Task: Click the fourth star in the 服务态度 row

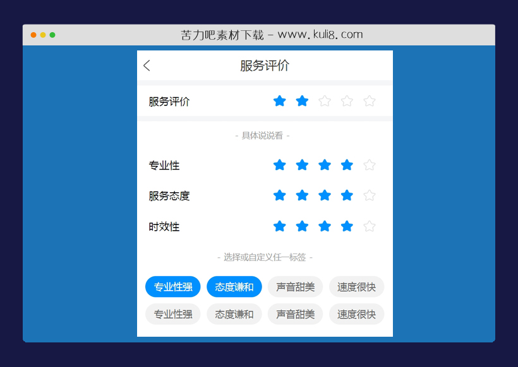Action: [x=347, y=195]
